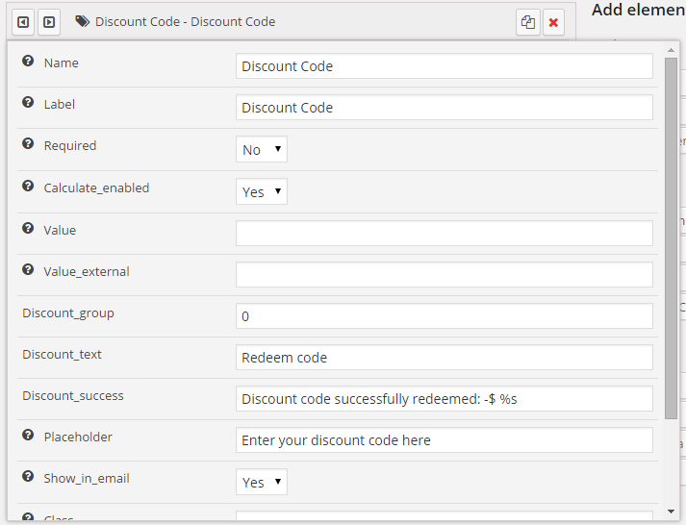Click help icon next to Name
Image resolution: width=686 pixels, height=525 pixels.
click(28, 62)
